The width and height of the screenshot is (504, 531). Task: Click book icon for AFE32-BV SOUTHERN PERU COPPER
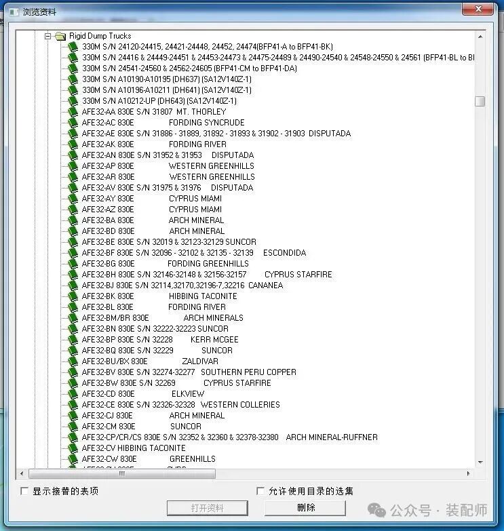[x=73, y=372]
